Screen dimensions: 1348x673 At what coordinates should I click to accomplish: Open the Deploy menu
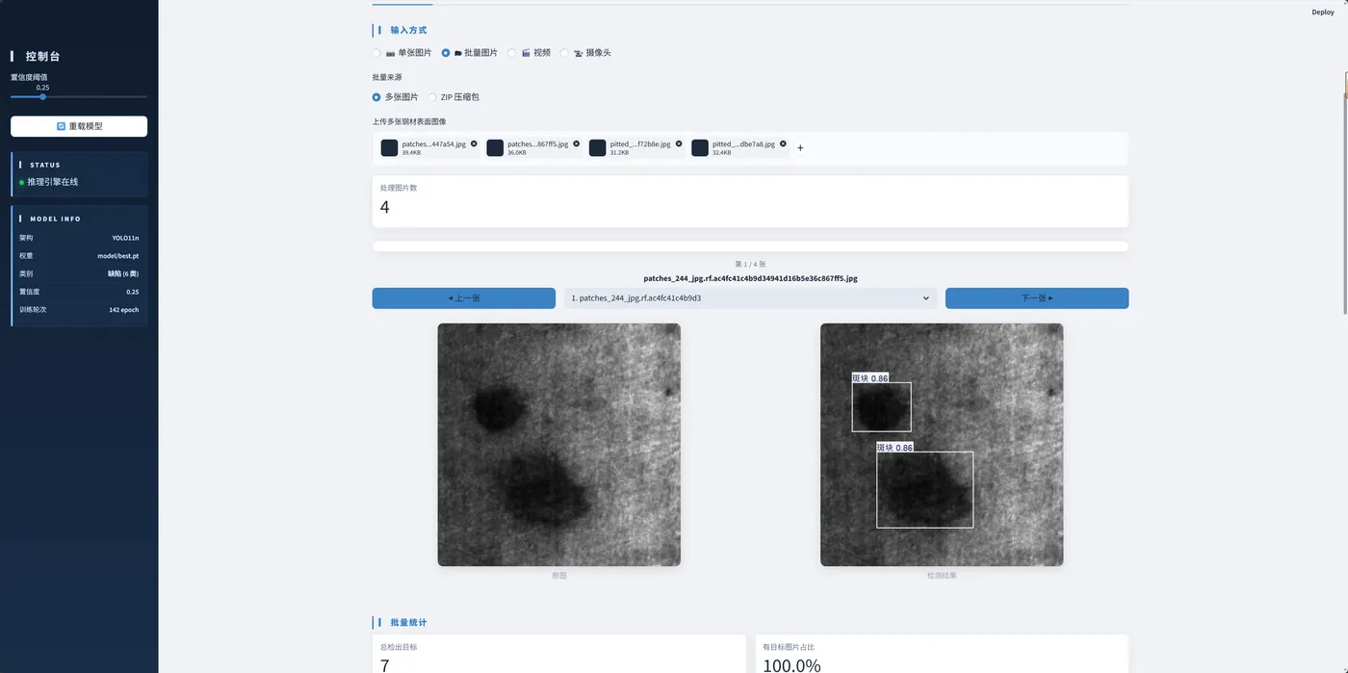pyautogui.click(x=1323, y=13)
